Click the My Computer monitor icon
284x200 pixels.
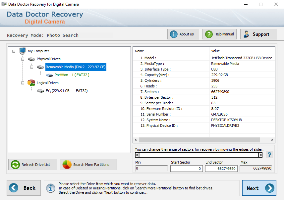click(23, 51)
